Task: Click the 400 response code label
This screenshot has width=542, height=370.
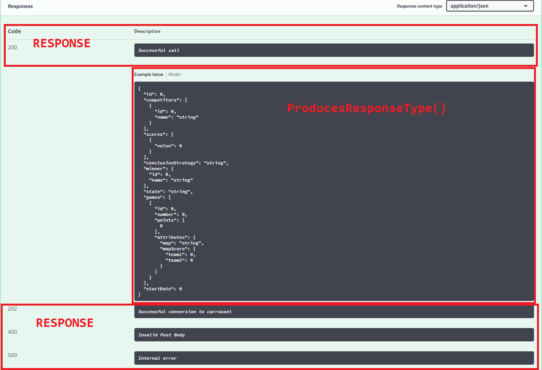Action: 12,332
